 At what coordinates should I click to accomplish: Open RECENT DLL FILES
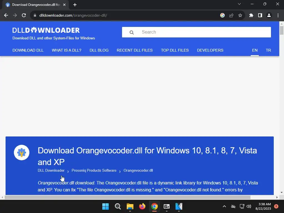point(135,50)
